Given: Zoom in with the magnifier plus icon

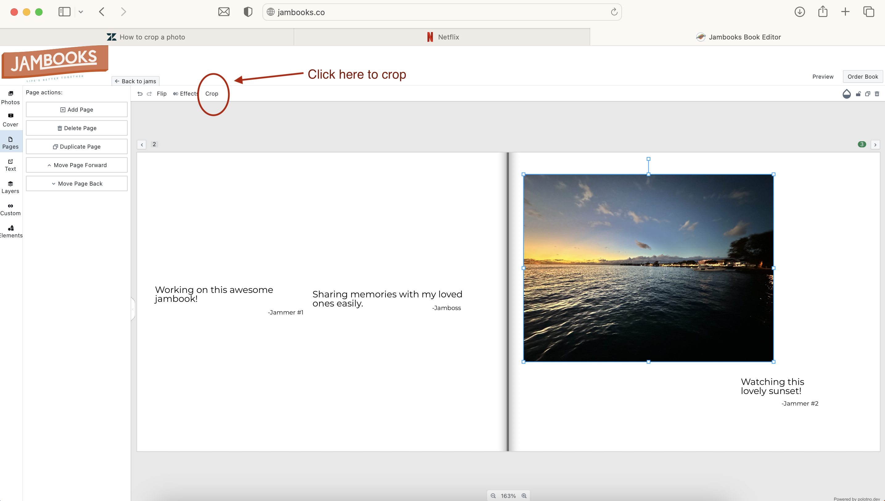Looking at the screenshot, I should click(524, 495).
